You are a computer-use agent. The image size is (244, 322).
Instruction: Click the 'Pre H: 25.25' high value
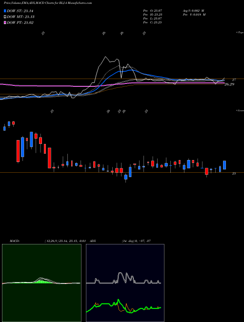(153, 15)
